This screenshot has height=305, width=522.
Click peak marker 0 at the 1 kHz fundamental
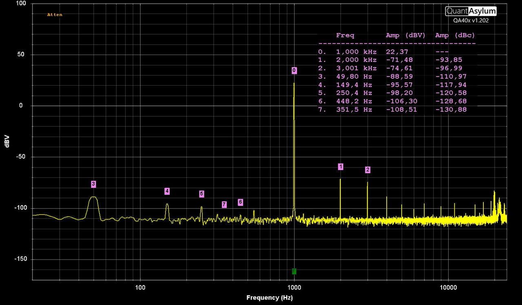[x=294, y=71]
